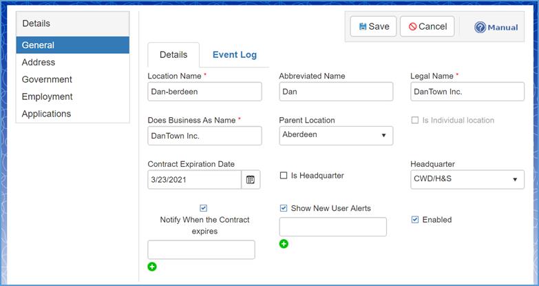Screen dimensions: 539x286
Task: Click into the Legal Name text field
Action: point(467,91)
